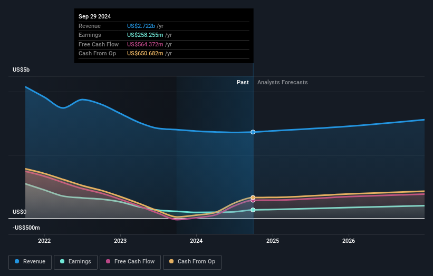Click the US$0 y-axis label
Viewport: 433px width, 276px height.
point(20,212)
